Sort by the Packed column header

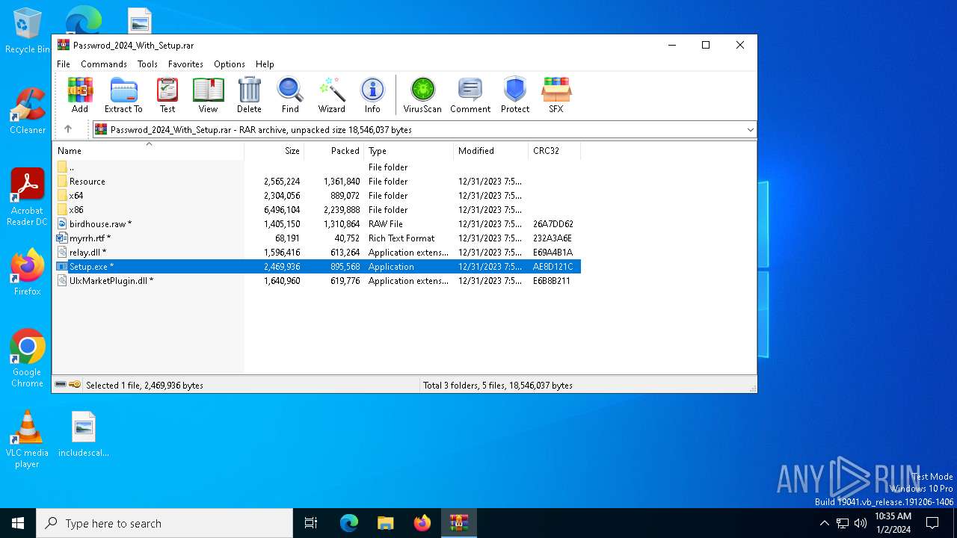coord(334,151)
